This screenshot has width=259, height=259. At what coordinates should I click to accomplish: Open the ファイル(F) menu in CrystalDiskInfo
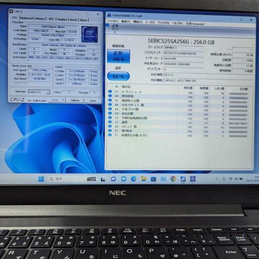tap(113, 21)
